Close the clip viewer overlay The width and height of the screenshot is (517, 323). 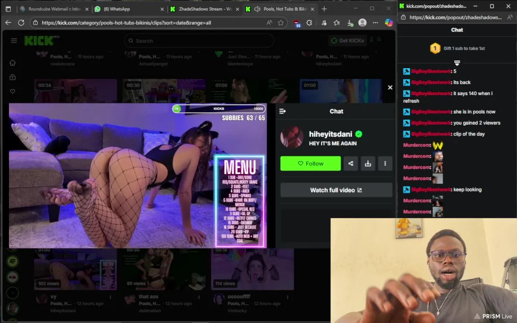[x=390, y=87]
